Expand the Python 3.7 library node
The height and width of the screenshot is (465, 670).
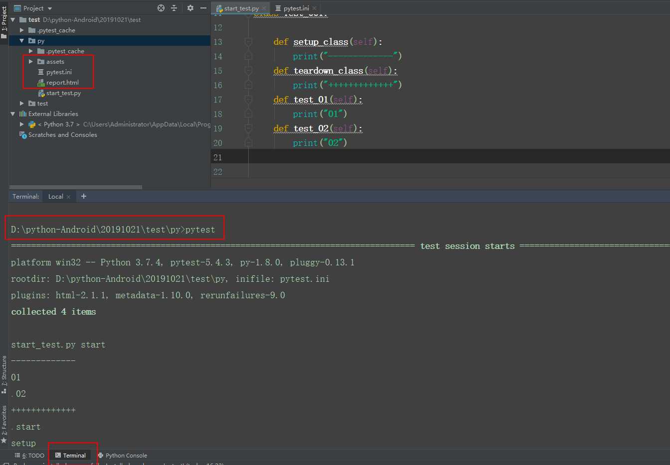click(x=22, y=124)
